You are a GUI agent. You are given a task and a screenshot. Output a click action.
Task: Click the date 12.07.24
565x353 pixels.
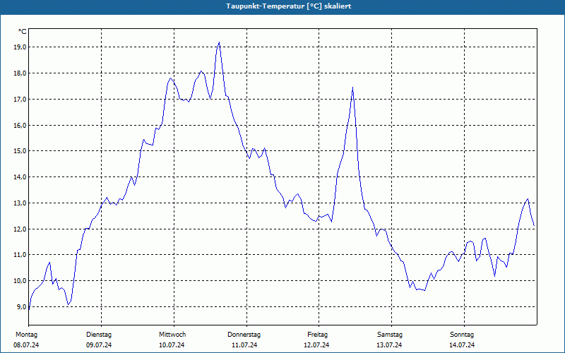click(x=316, y=345)
